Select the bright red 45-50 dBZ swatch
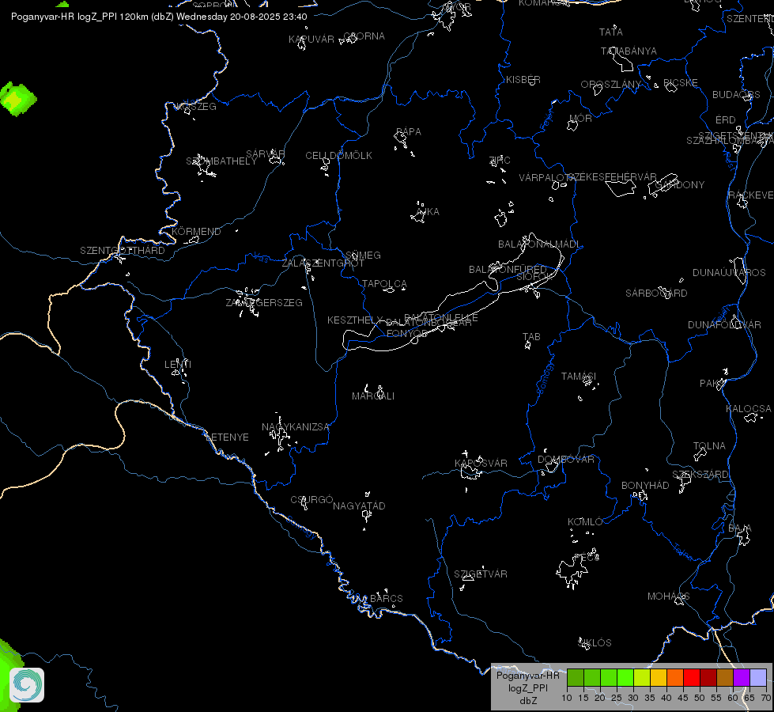The width and height of the screenshot is (774, 712). click(x=692, y=678)
